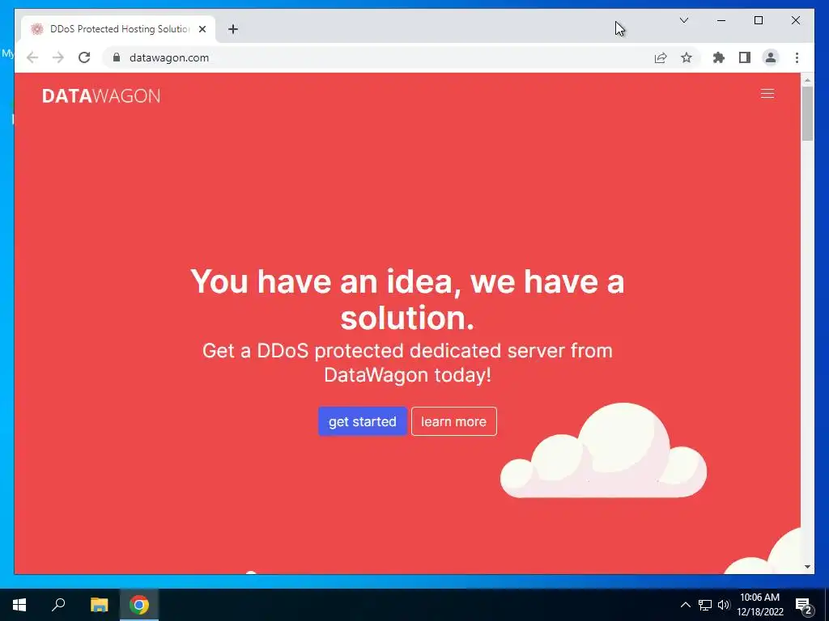The height and width of the screenshot is (621, 829).
Task: Click the page scrollbar thumb
Action: [x=807, y=113]
